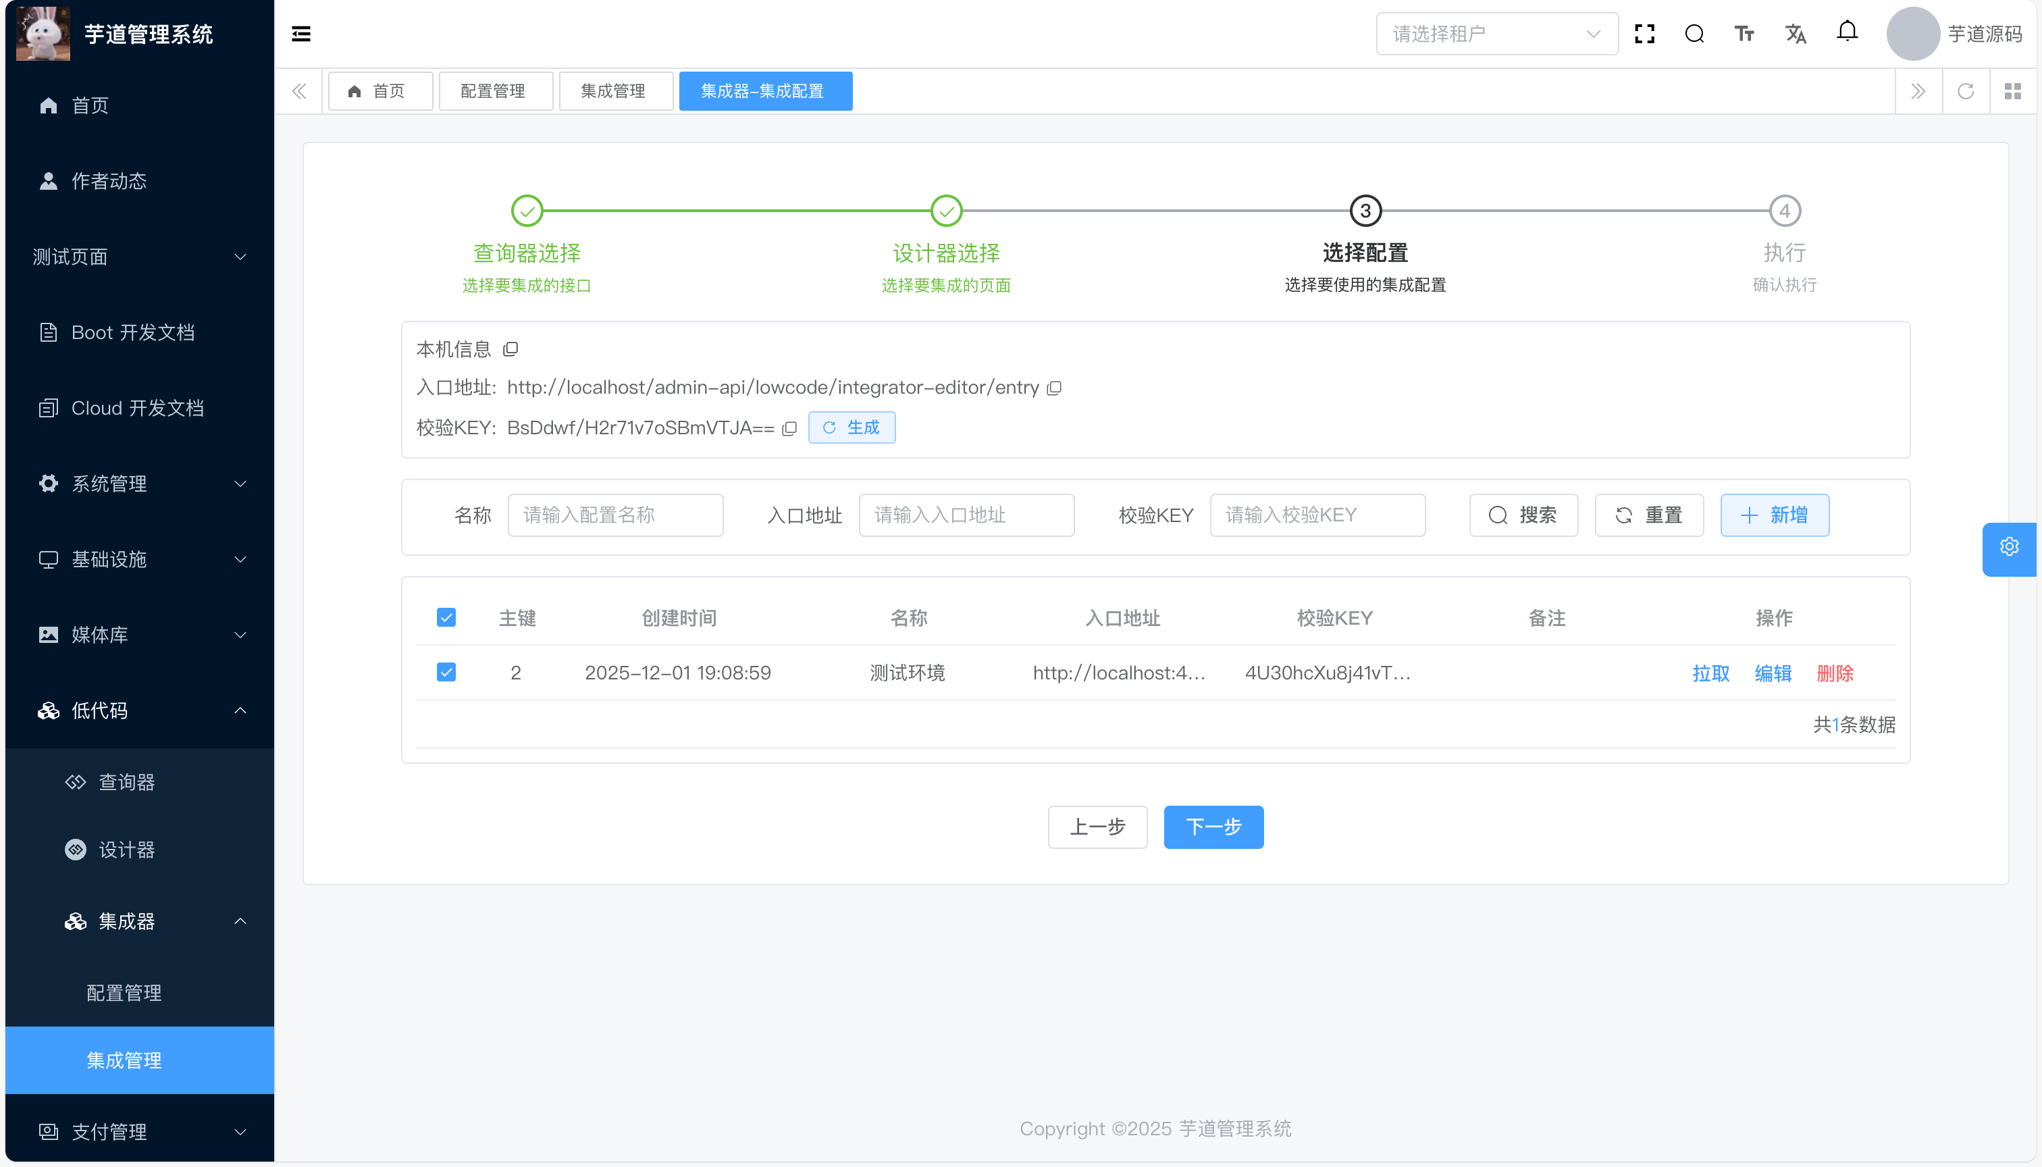Image resolution: width=2042 pixels, height=1167 pixels.
Task: Open 查询器 in the sidebar
Action: [x=127, y=781]
